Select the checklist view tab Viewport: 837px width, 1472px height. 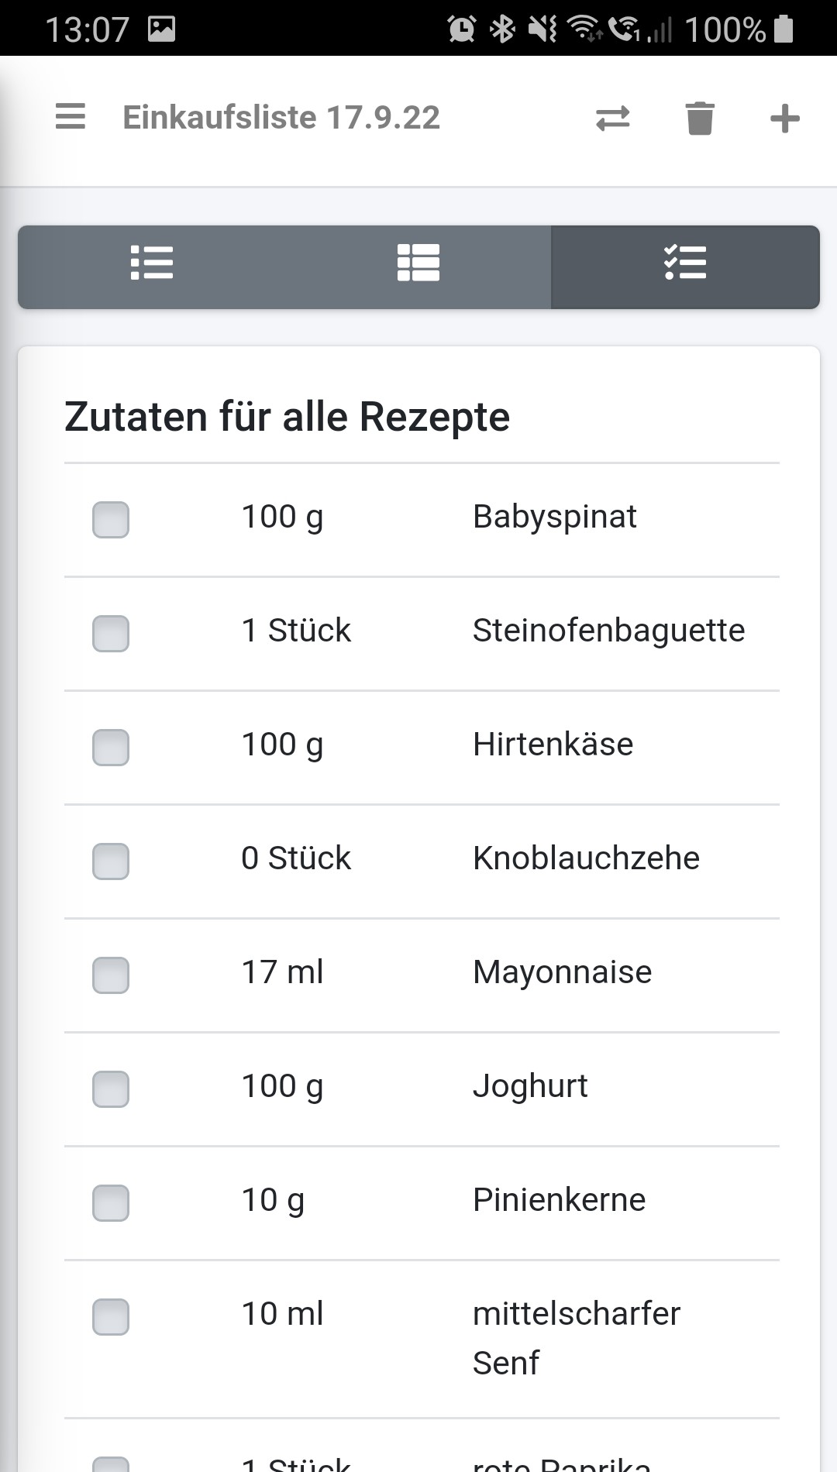pyautogui.click(x=685, y=263)
